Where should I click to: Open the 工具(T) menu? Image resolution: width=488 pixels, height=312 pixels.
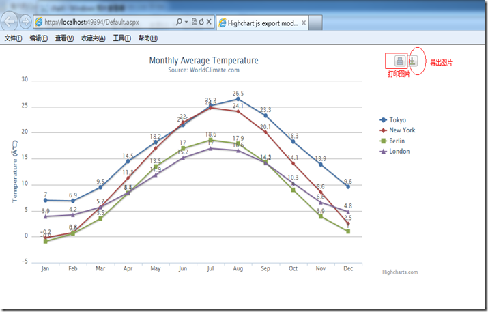click(x=121, y=38)
